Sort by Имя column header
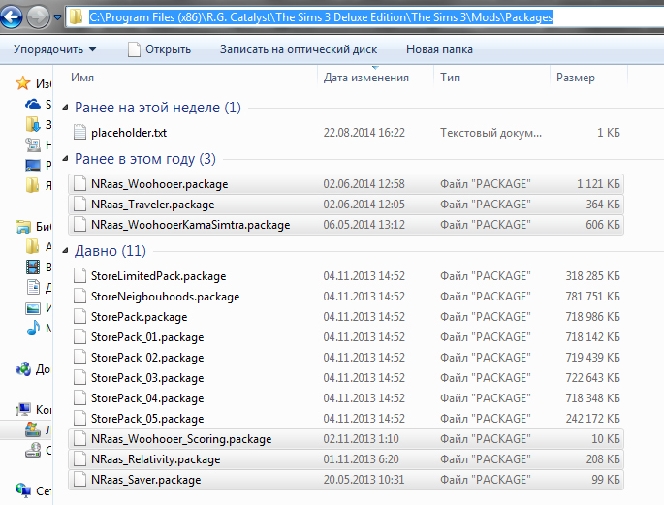The height and width of the screenshot is (505, 664). point(82,78)
